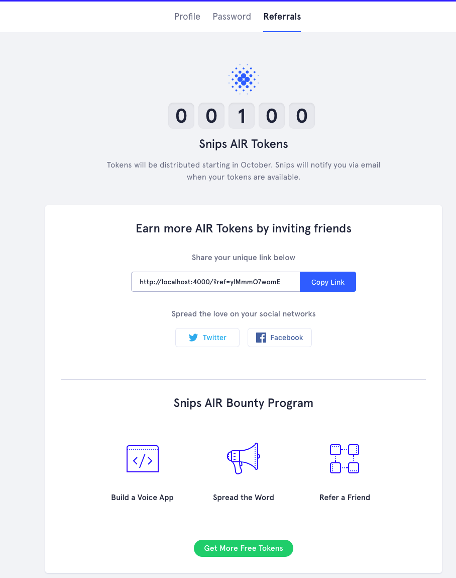Click the Refer a Friend label
The height and width of the screenshot is (578, 456).
[345, 498]
